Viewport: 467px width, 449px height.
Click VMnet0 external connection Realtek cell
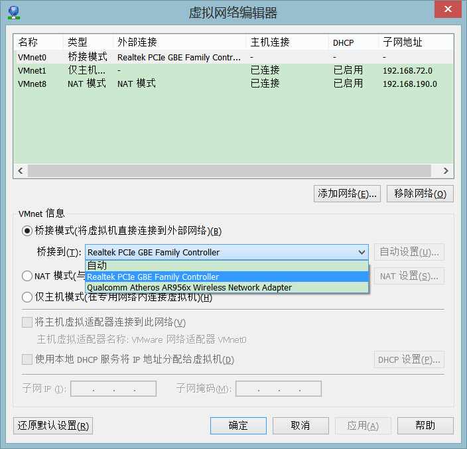pos(179,57)
